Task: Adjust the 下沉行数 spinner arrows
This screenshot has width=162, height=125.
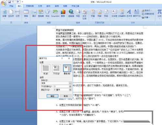Action: coord(70,86)
